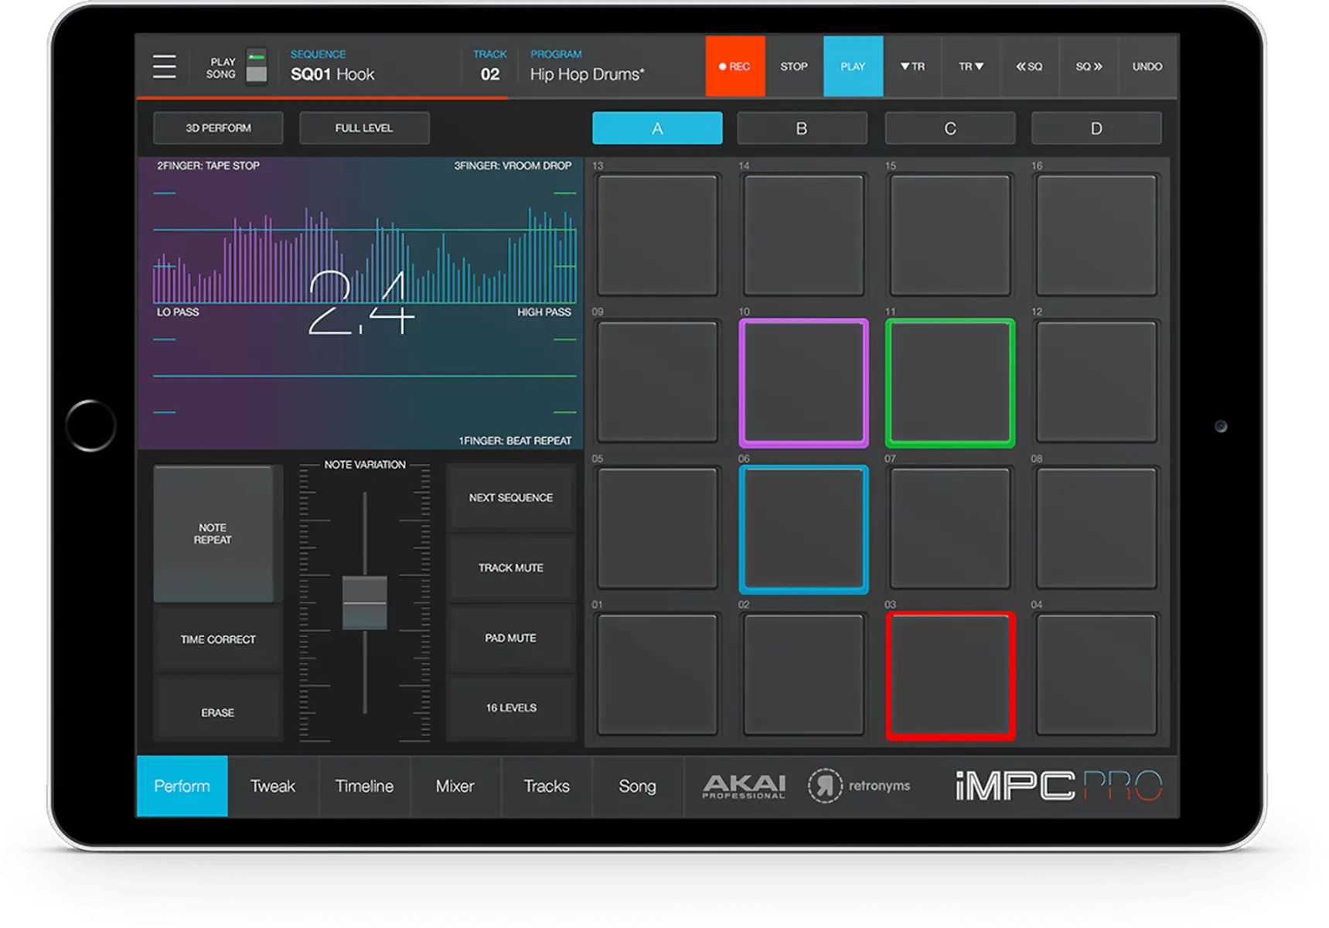Switch to pad bank B
This screenshot has height=928, width=1329.
[802, 128]
